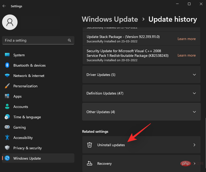
Task: Expand the Other Updates (4) section
Action: pos(141,112)
